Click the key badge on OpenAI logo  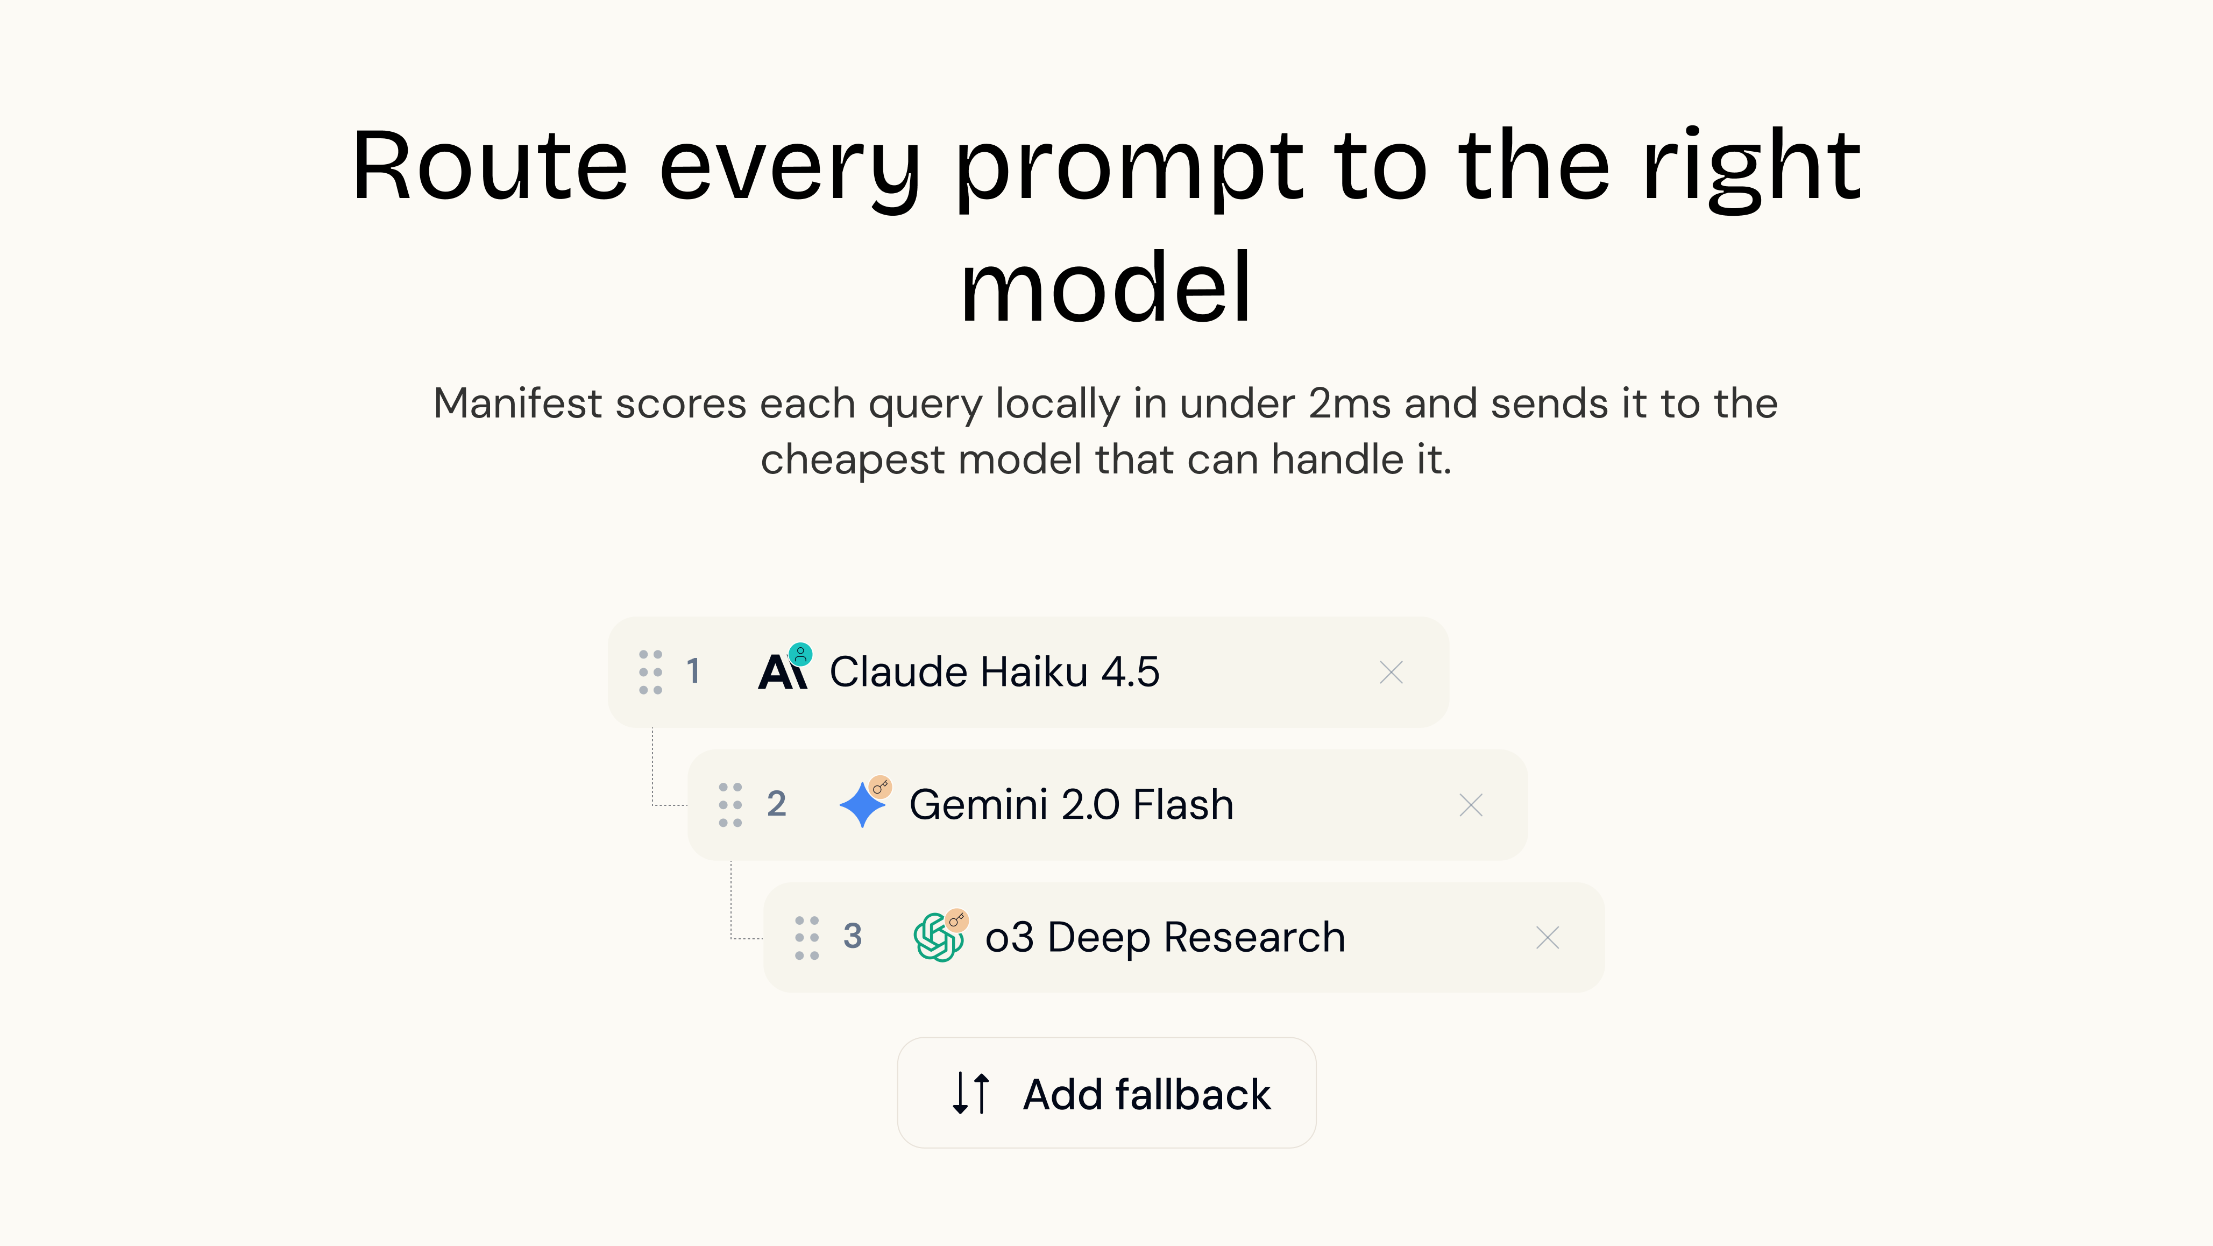[957, 921]
